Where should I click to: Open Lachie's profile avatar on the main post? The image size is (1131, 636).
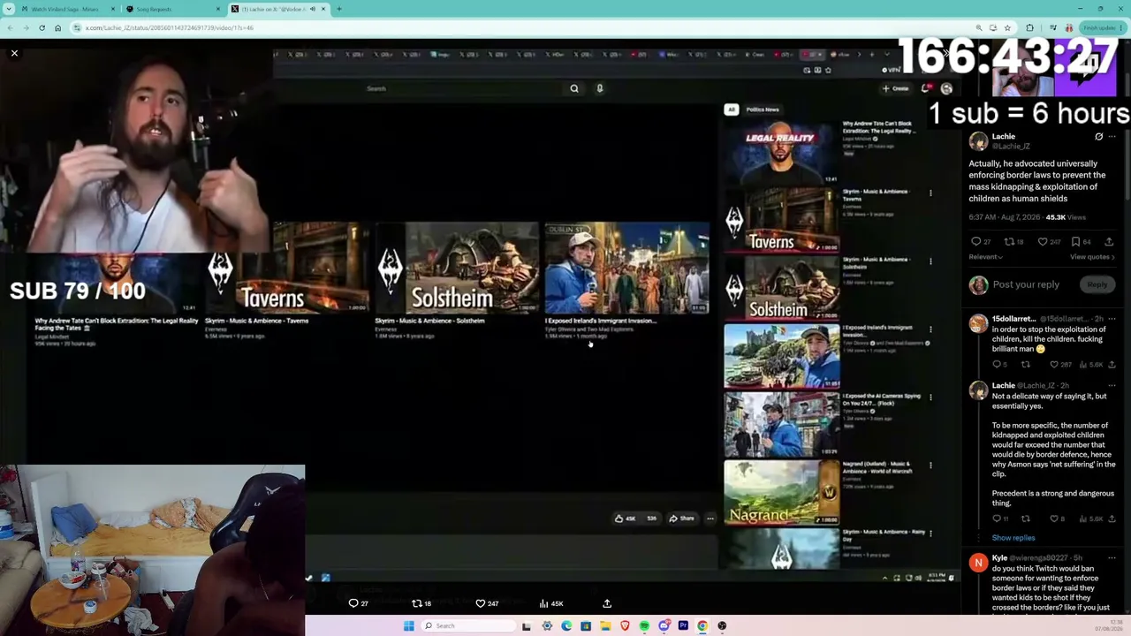(978, 141)
